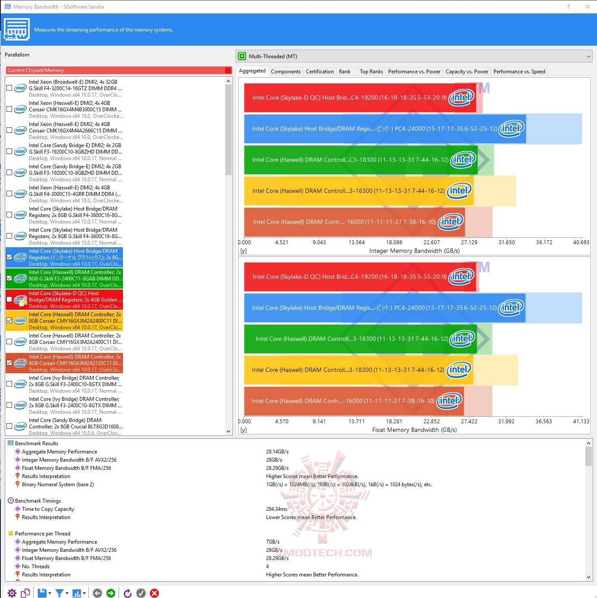Click the purple refresh icon
The image size is (597, 598).
(128, 593)
